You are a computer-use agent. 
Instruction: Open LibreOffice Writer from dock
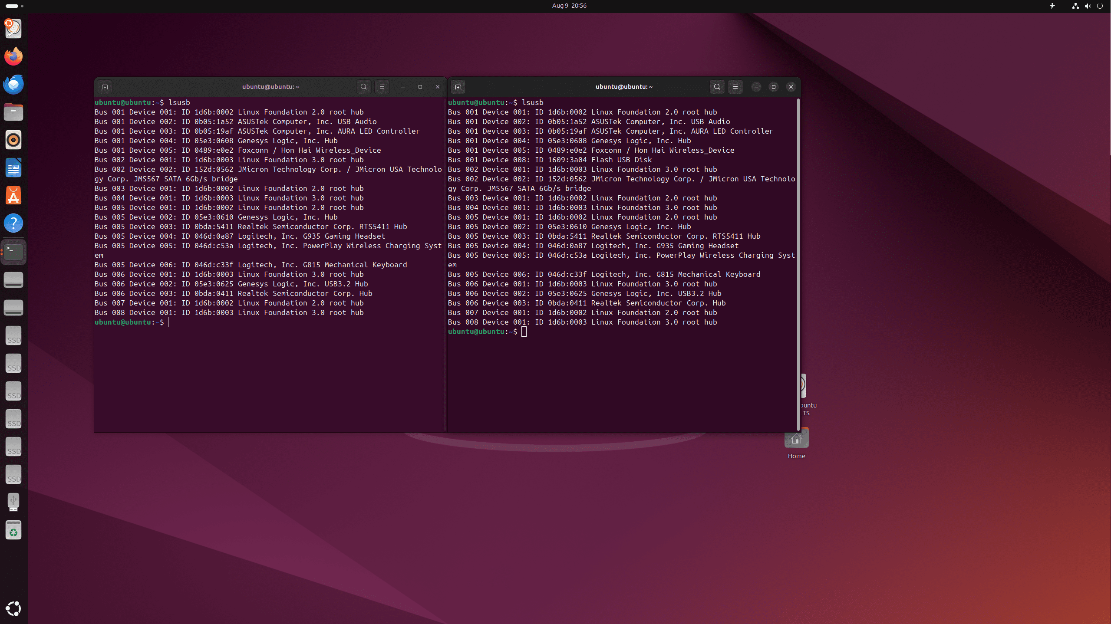(x=13, y=167)
